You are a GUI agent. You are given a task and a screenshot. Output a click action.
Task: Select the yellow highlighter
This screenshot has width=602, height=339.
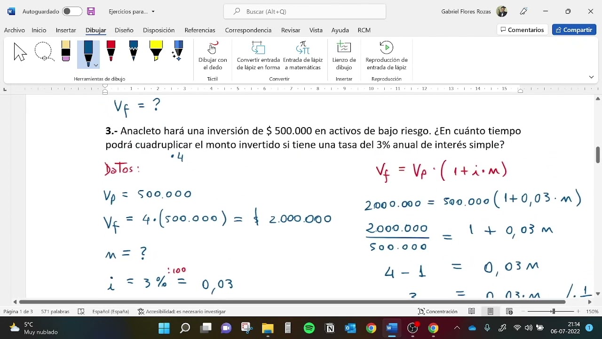click(156, 51)
